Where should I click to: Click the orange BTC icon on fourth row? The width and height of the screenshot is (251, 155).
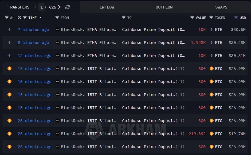coord(10,69)
